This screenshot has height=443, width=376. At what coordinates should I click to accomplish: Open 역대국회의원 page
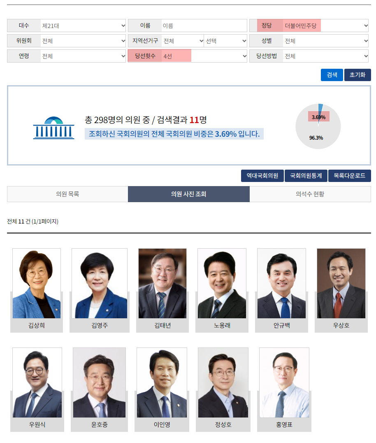(262, 176)
